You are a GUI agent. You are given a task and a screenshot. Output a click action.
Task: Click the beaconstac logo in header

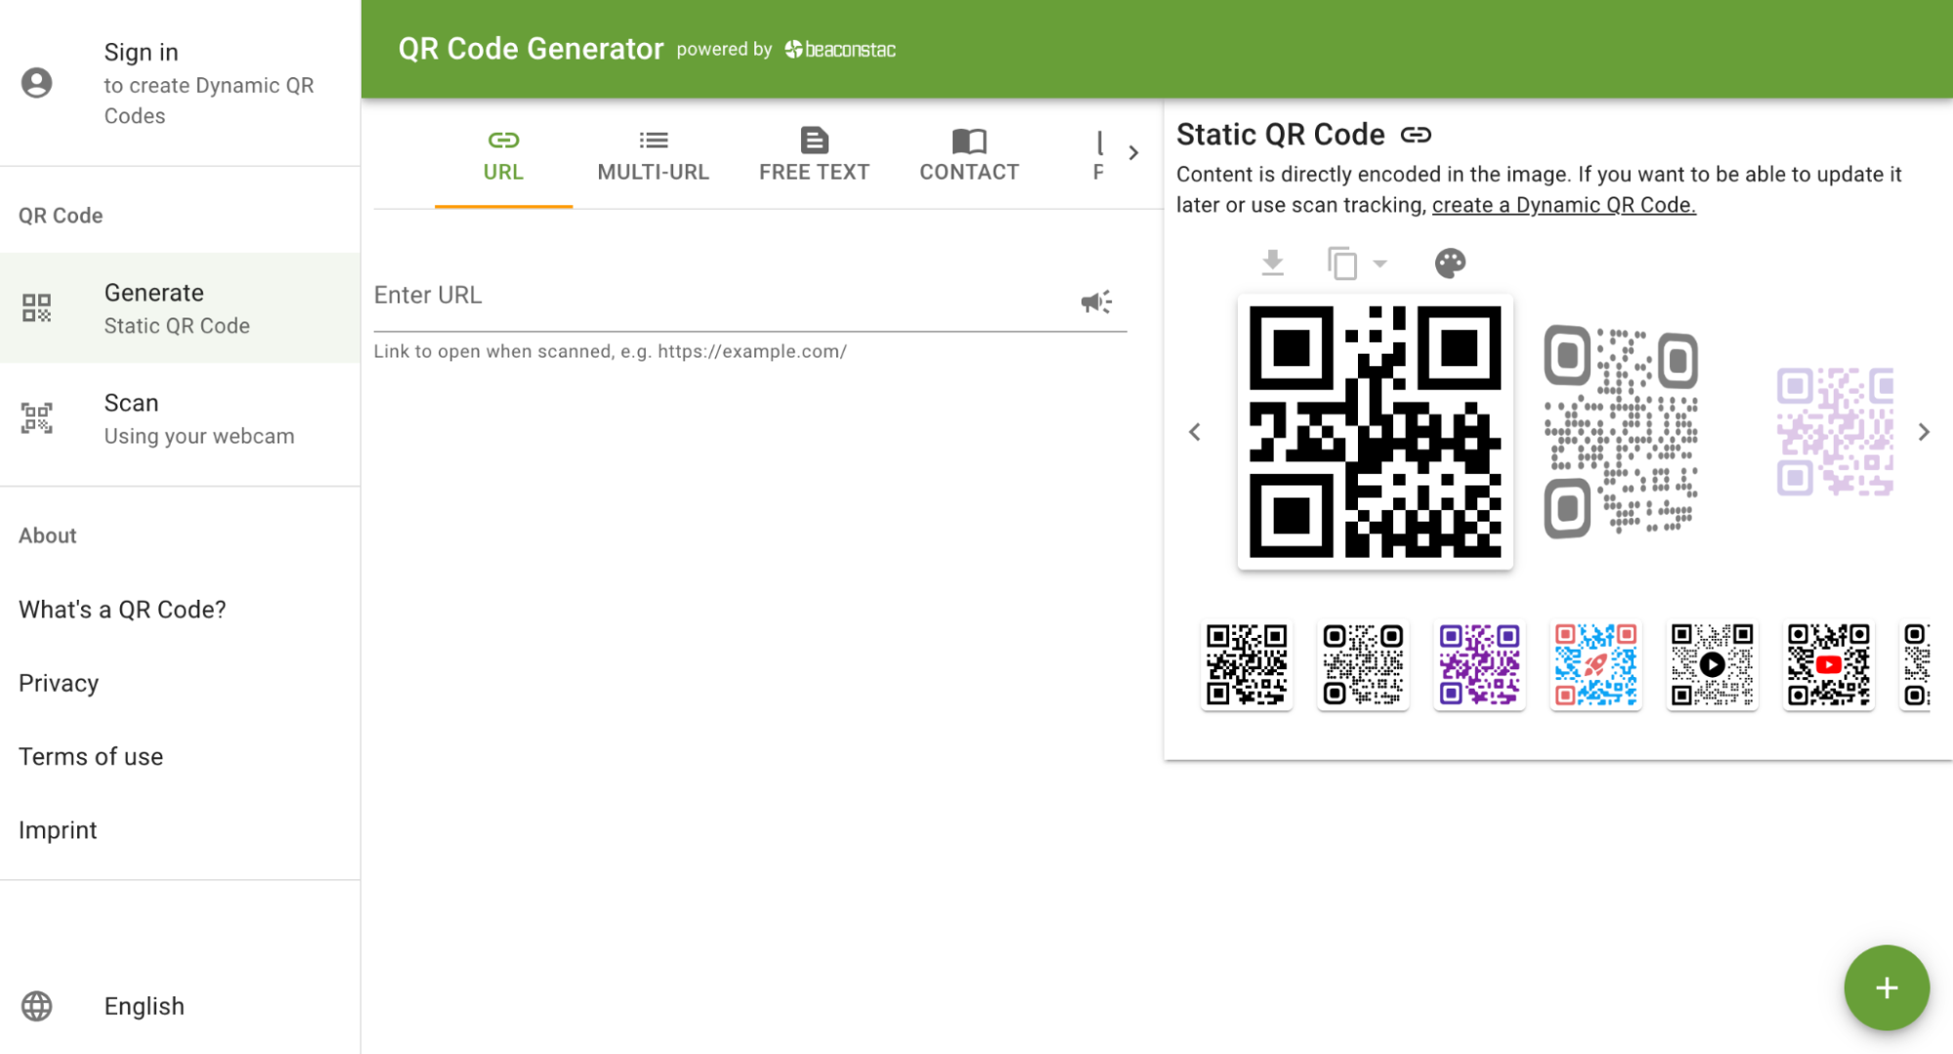[x=840, y=49]
